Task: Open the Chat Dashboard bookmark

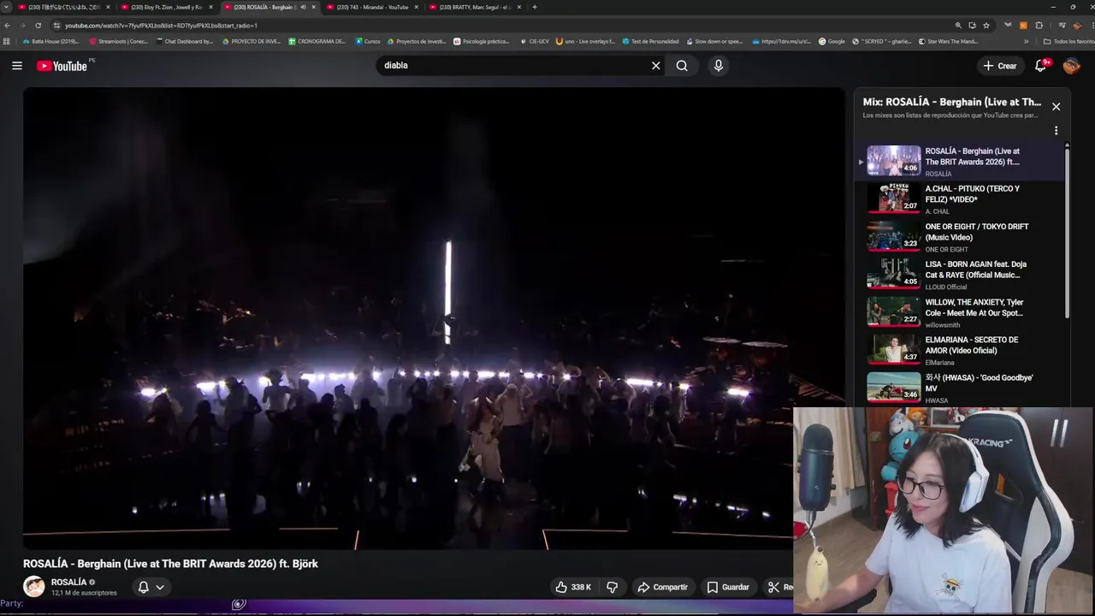Action: [184, 41]
